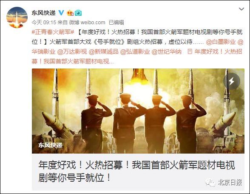Screen dimensions: 250x194
Task: Click the article icon before 年度好戏 link
Action: coord(190,52)
